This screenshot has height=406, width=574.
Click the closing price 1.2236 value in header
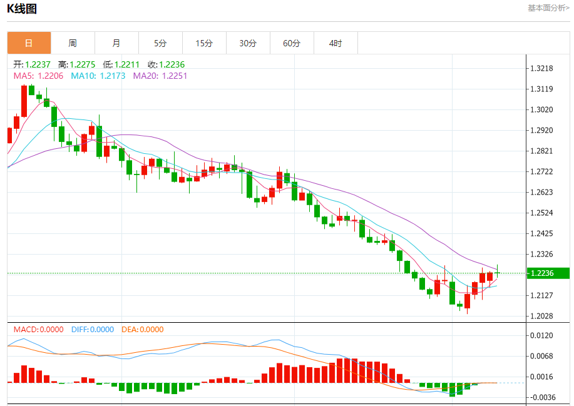(x=172, y=64)
